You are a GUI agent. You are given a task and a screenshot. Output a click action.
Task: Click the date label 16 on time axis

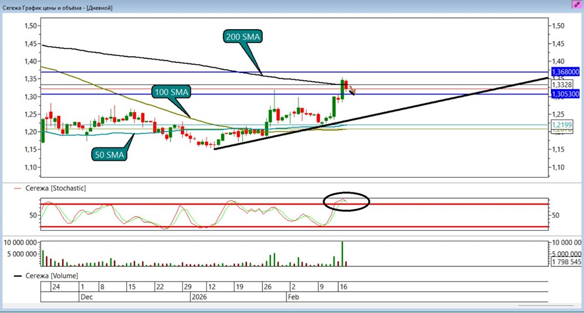pyautogui.click(x=343, y=287)
